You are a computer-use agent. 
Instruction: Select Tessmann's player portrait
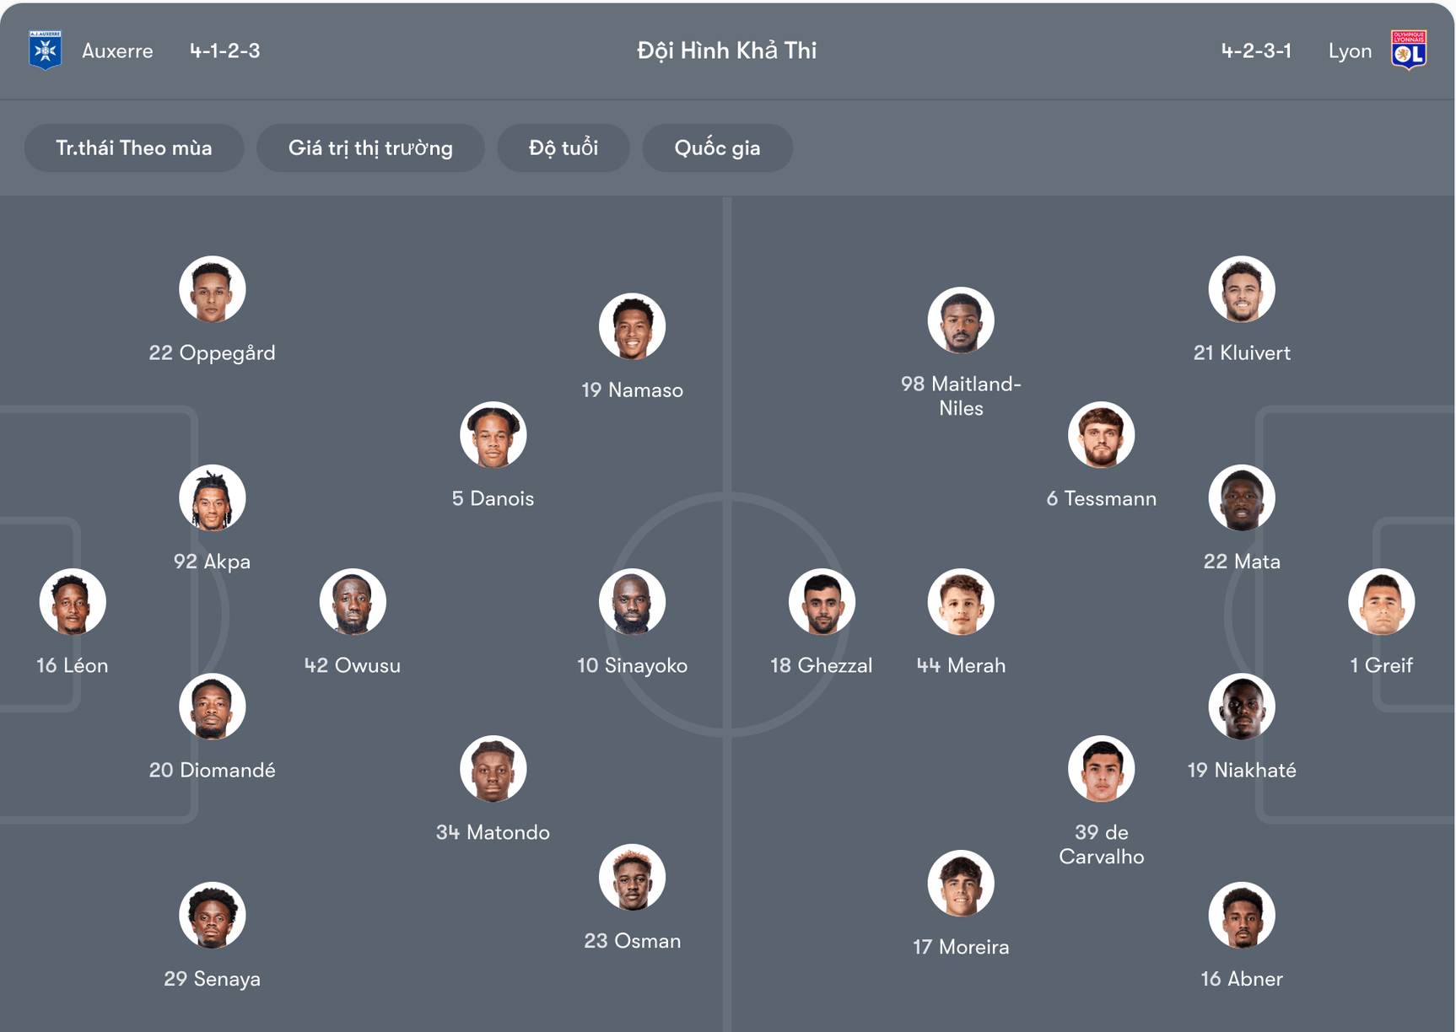[x=1102, y=435]
